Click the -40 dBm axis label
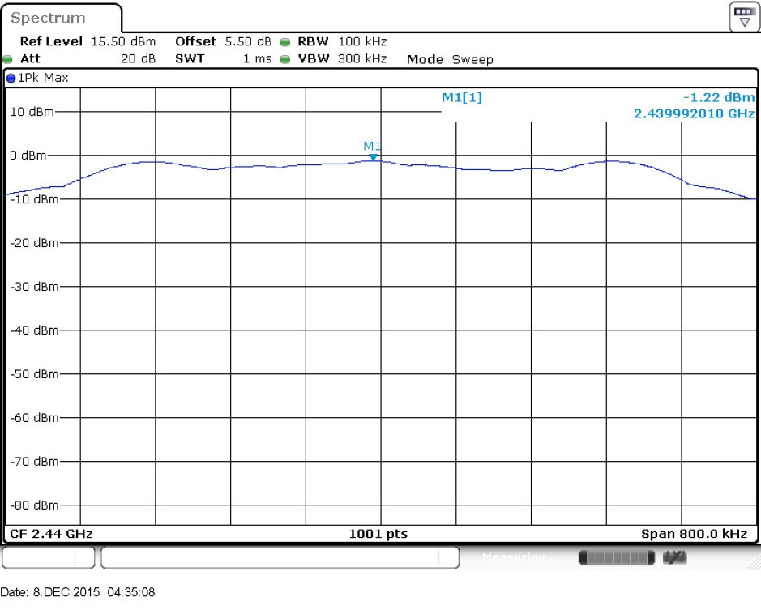This screenshot has height=614, width=761. pyautogui.click(x=34, y=330)
